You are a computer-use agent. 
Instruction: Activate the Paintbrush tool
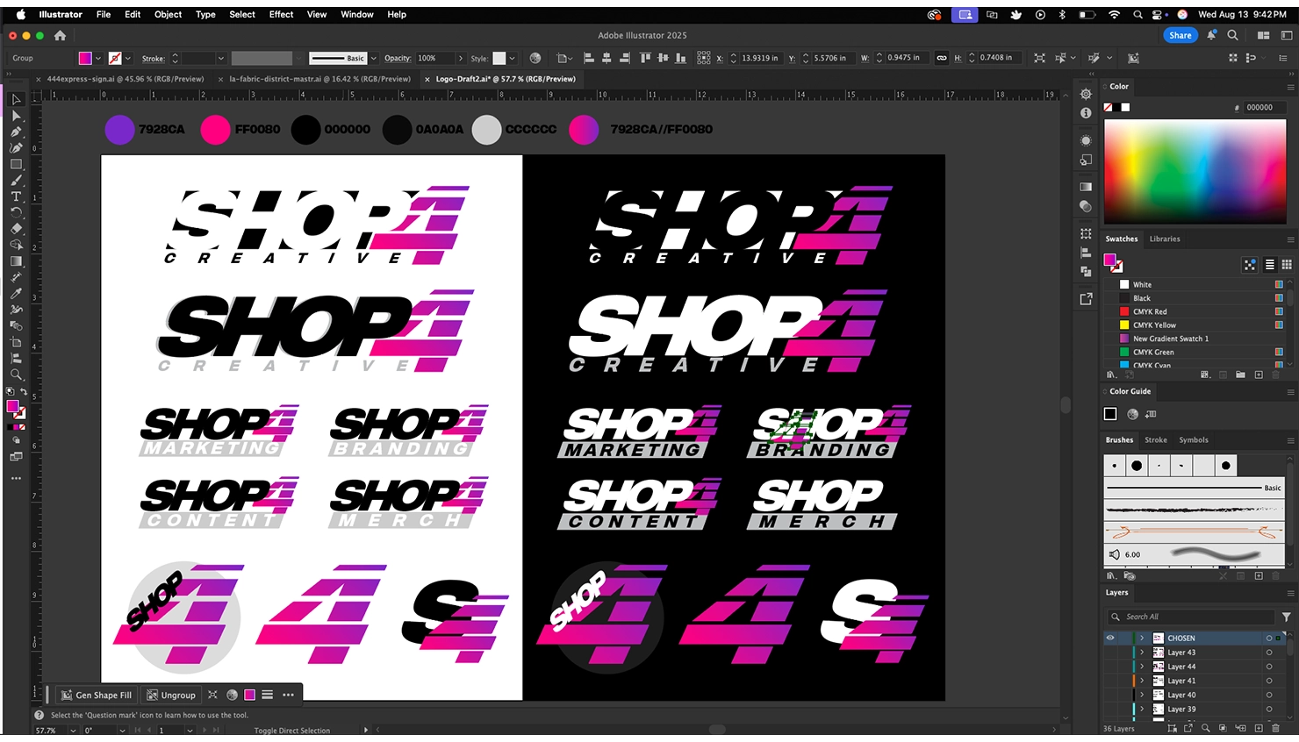pos(16,181)
